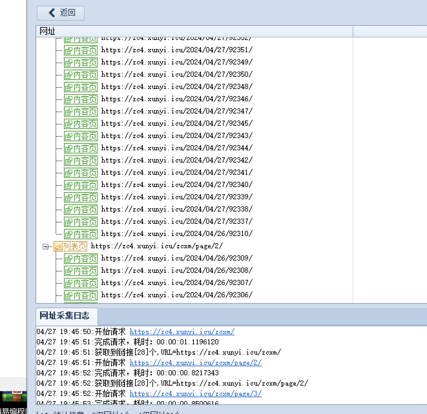Click log entry 获取到链接[28]个 for page/2/
Viewport: 427px width, 414px height.
172,383
